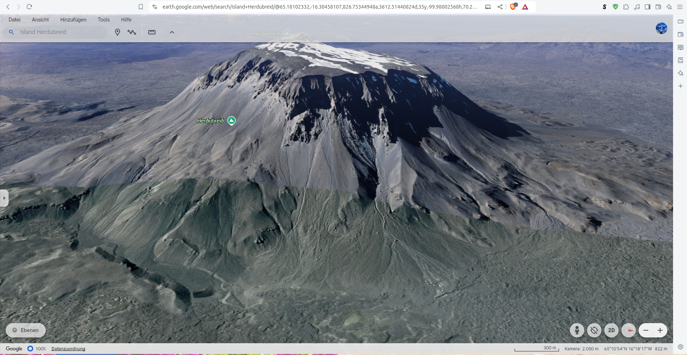Go forward with the browser forward arrow

coord(19,7)
